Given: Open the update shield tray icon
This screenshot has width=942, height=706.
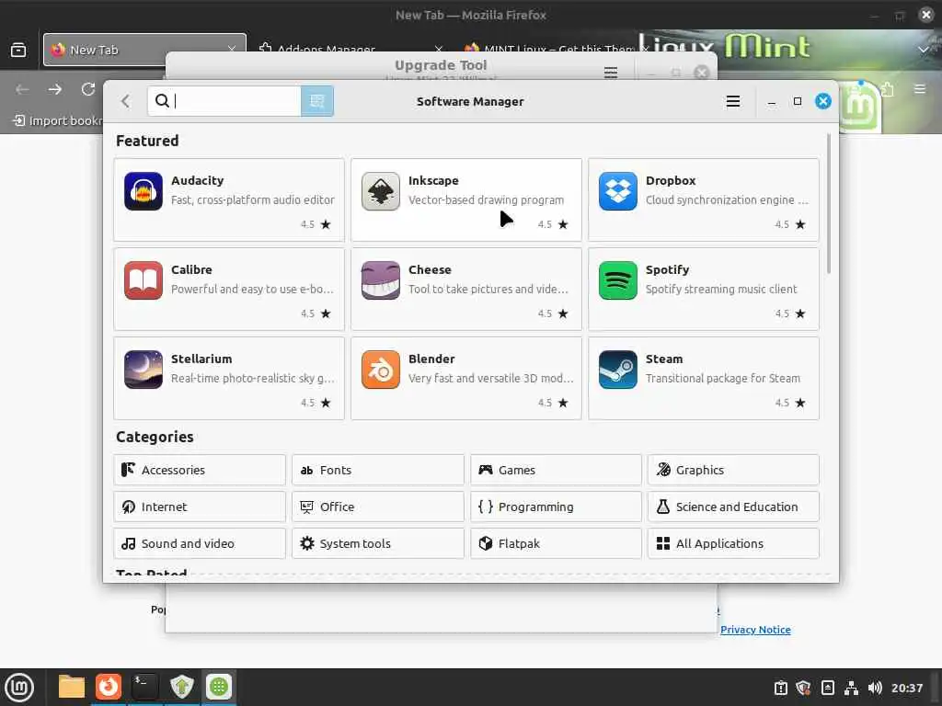Looking at the screenshot, I should [x=803, y=688].
